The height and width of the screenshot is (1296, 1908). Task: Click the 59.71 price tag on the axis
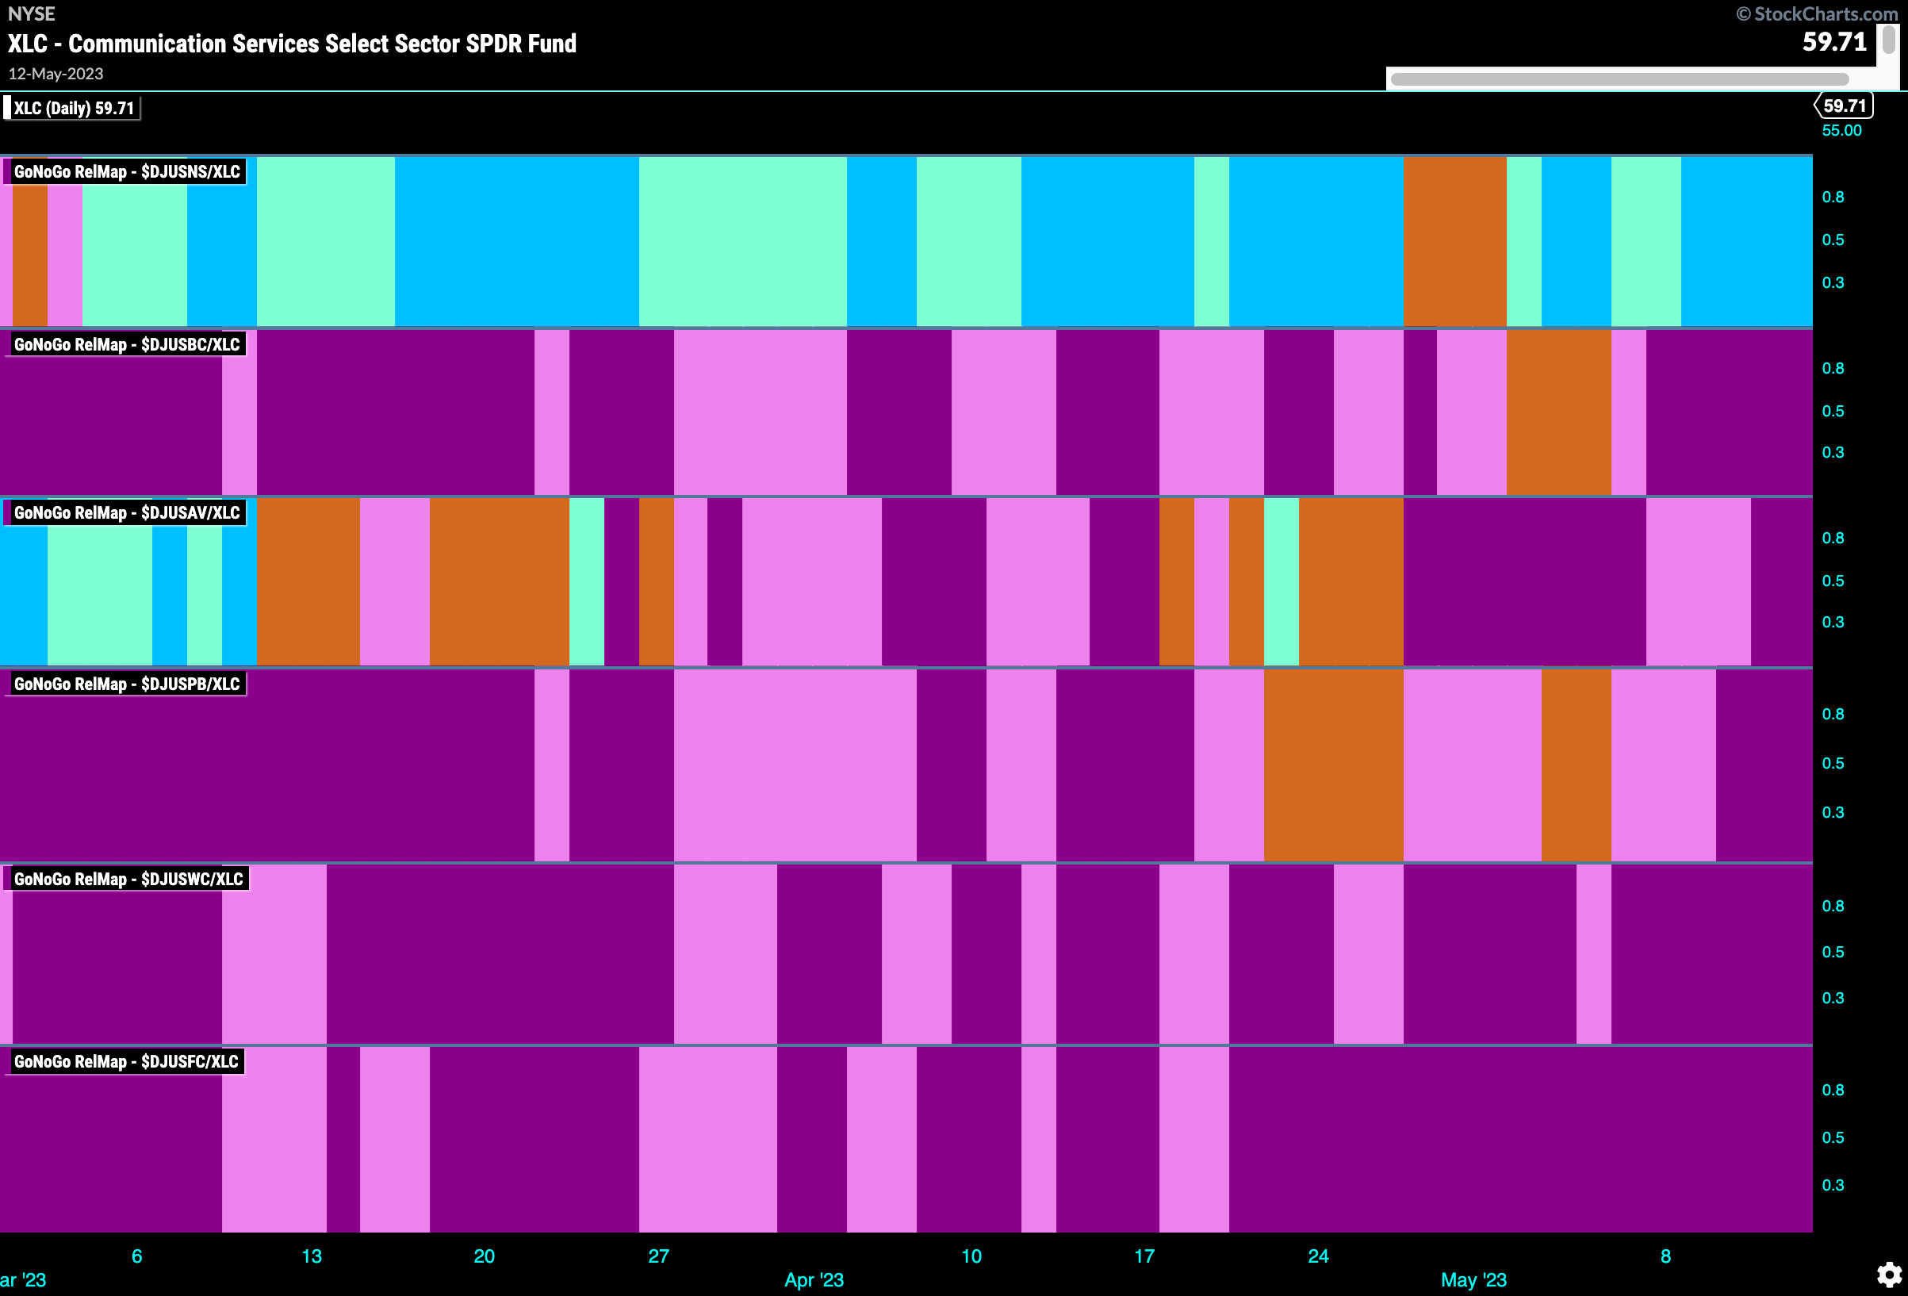[x=1843, y=106]
